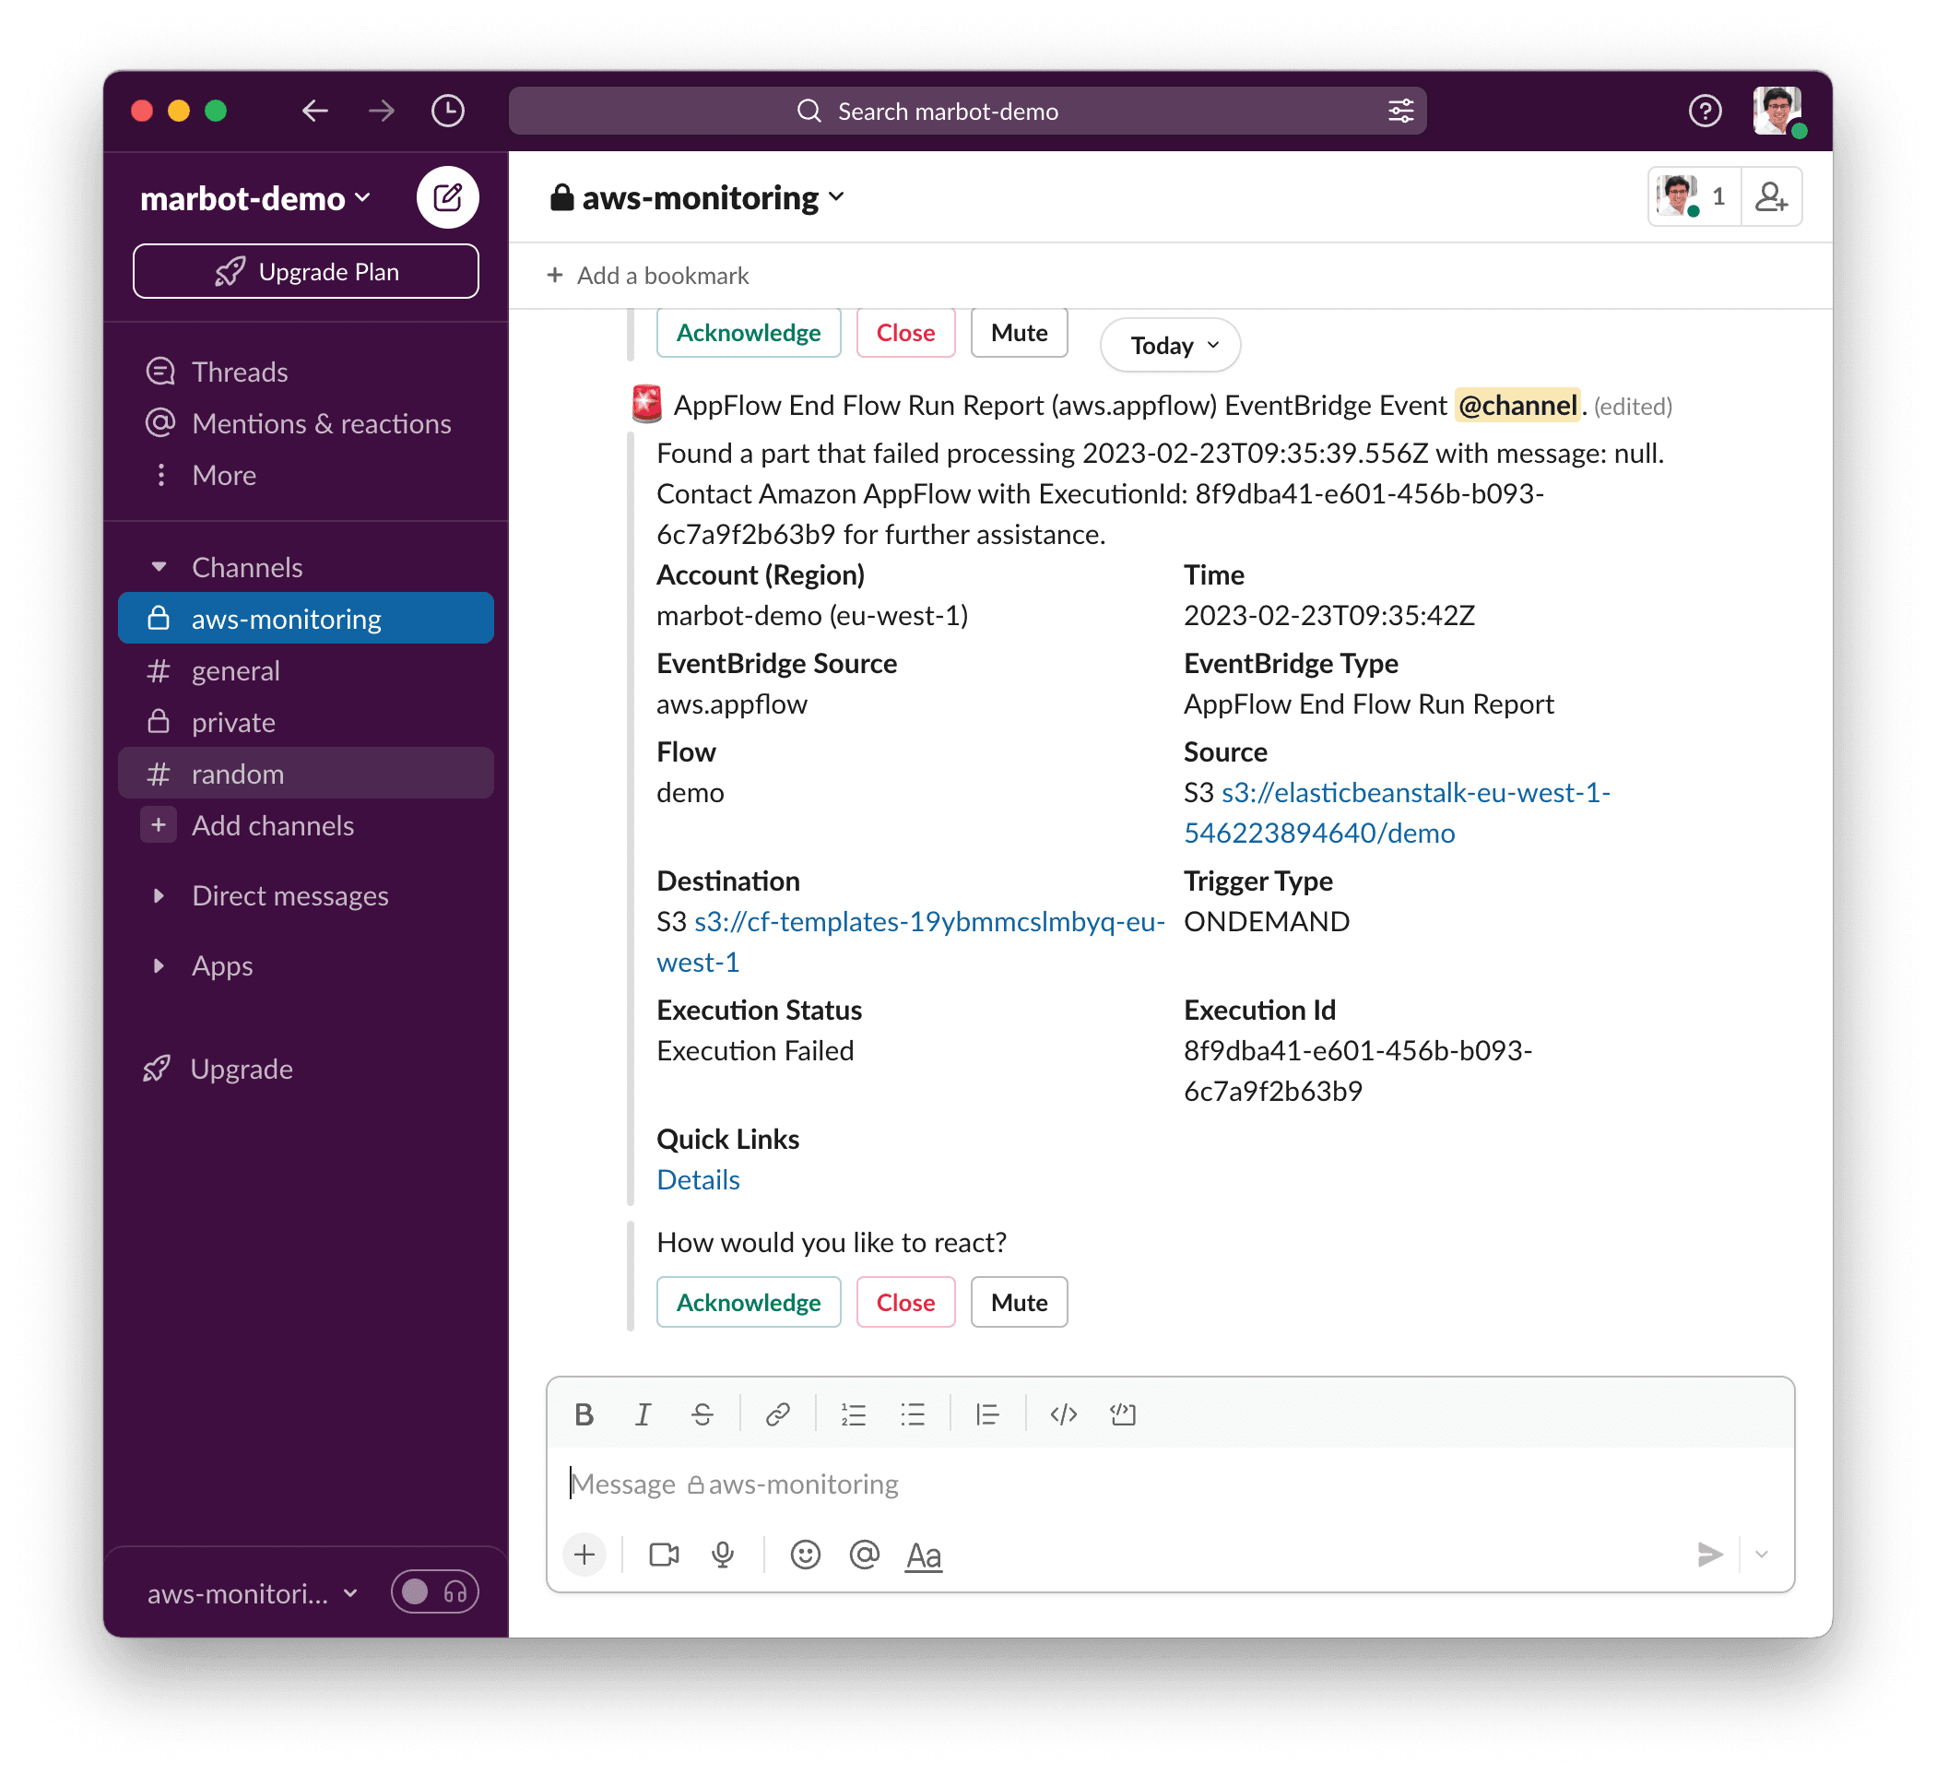Record an audio clip with microphone
The width and height of the screenshot is (1936, 1774).
pos(723,1555)
